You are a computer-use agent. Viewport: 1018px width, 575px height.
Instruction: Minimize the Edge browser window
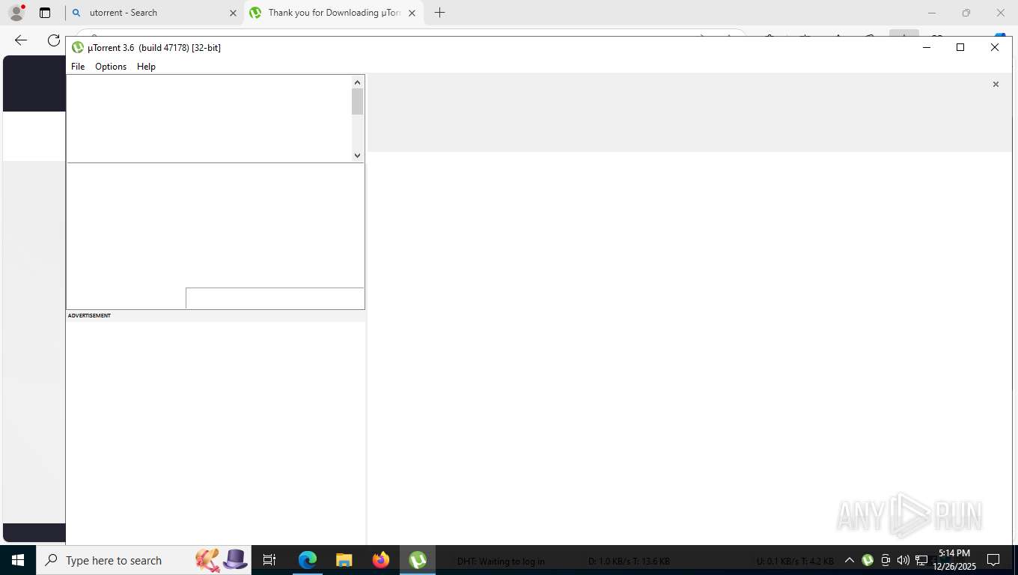[x=932, y=13]
